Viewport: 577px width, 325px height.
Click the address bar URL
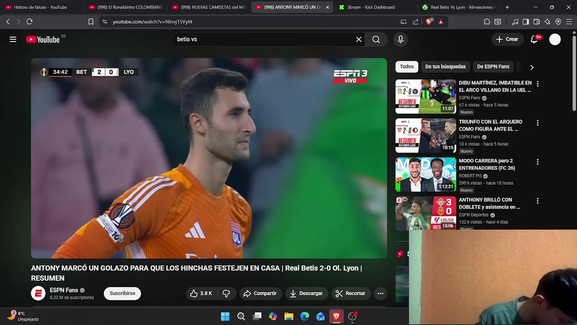[152, 22]
